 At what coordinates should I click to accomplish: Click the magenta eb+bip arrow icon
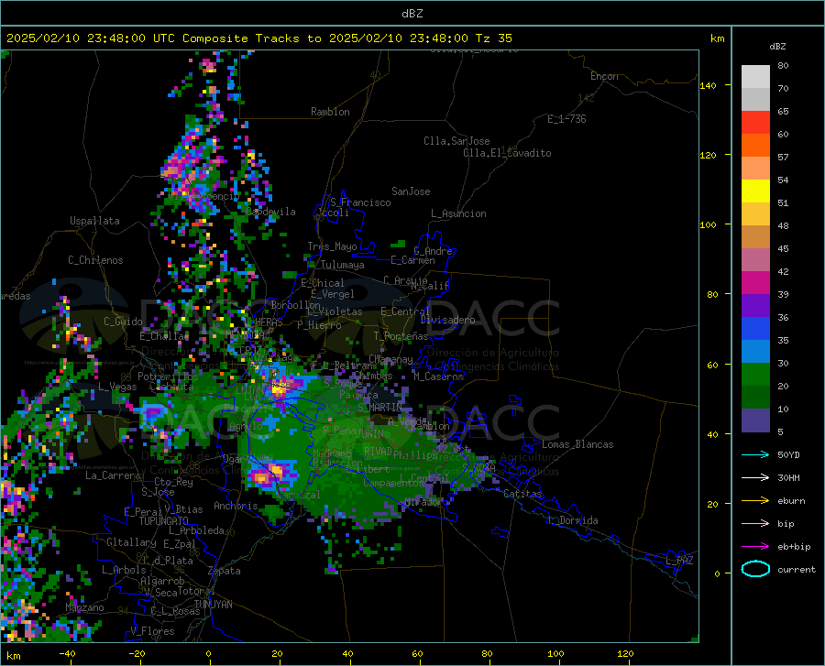tap(755, 547)
